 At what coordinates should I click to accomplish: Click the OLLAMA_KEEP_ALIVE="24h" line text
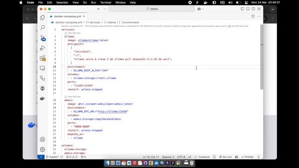pos(91,70)
